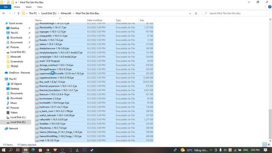Open Task View on the taskbar
The height and width of the screenshot is (153, 272).
[x=18, y=150]
